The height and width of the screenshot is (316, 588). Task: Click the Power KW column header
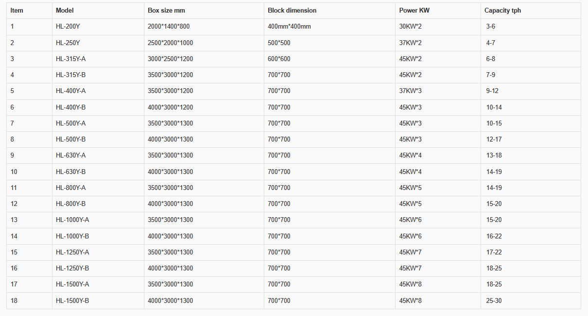(x=414, y=10)
